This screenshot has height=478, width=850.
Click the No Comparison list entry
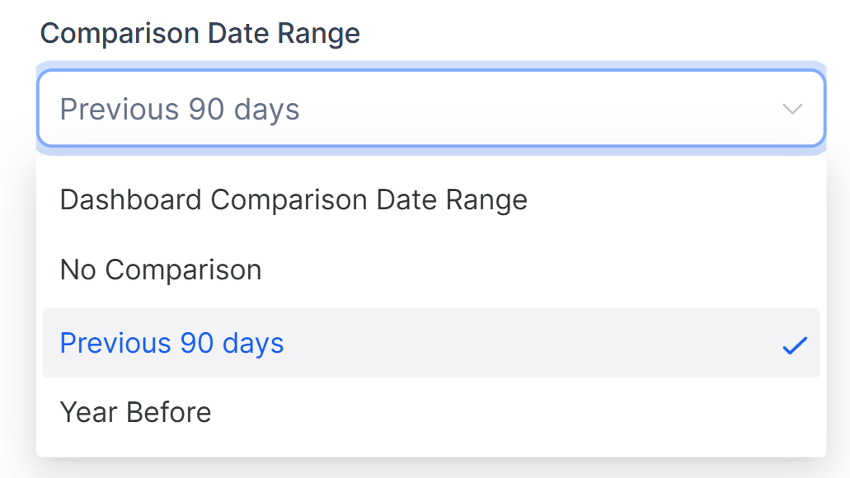[161, 269]
